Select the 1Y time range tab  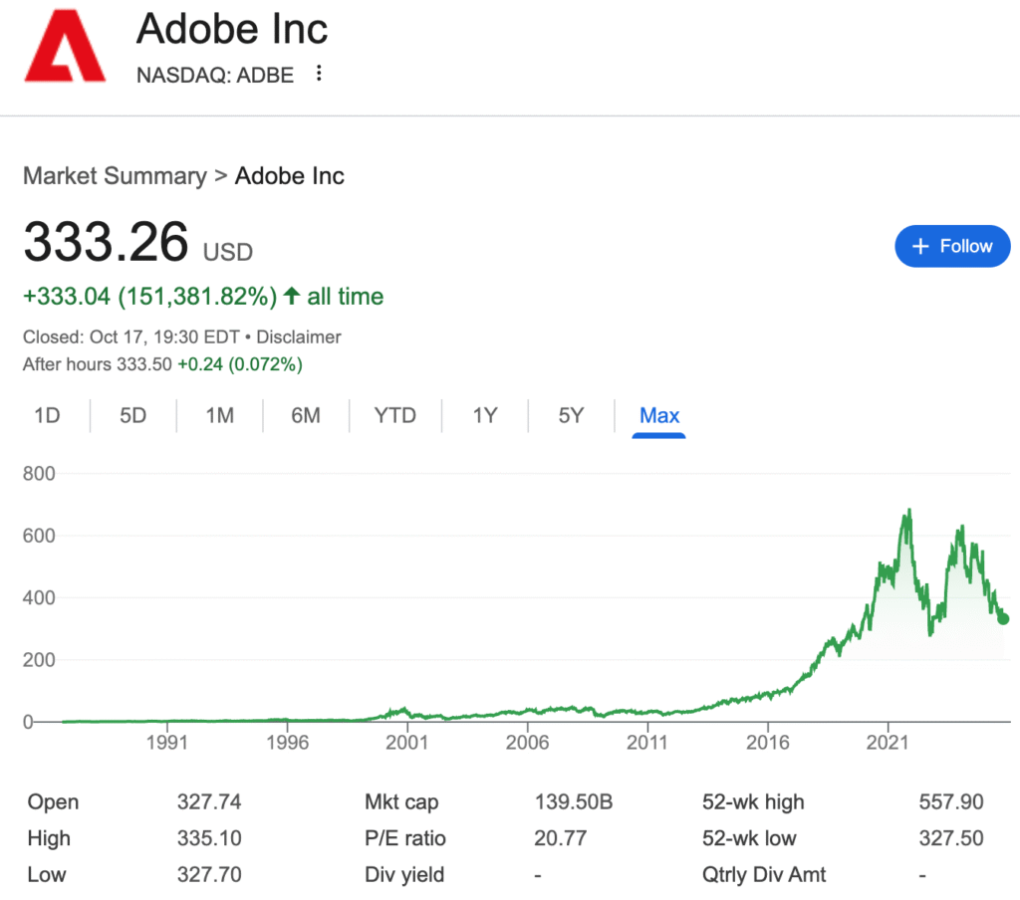click(484, 415)
